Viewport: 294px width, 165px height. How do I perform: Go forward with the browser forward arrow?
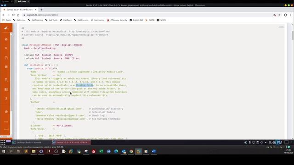8,15
